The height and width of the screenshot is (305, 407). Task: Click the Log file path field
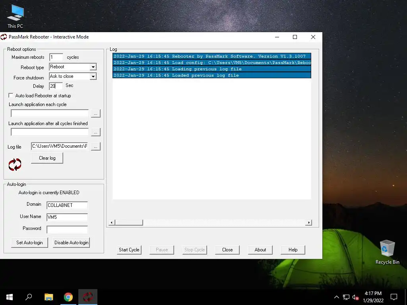pyautogui.click(x=60, y=146)
